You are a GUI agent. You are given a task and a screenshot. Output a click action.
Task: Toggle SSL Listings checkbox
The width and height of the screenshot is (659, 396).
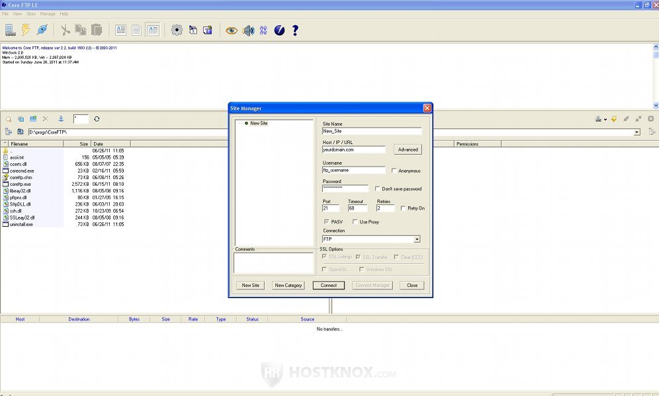[x=324, y=256]
